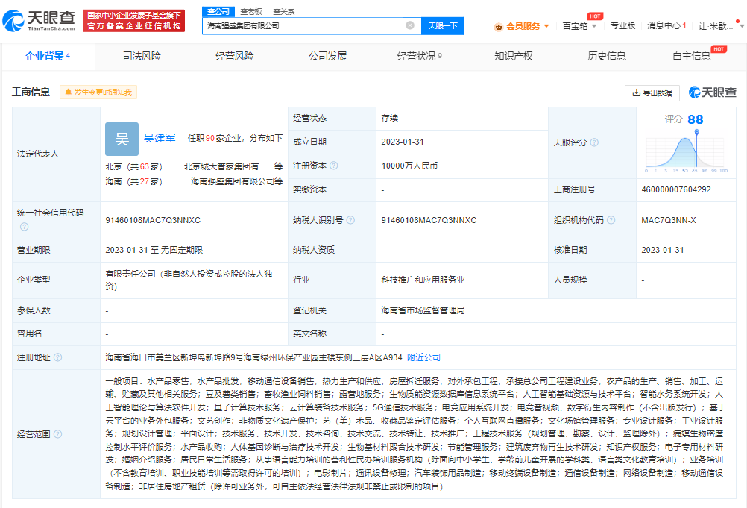Click the 海南强盛集团有限公司等 entry
Screen dimensions: 747x508
click(237, 181)
